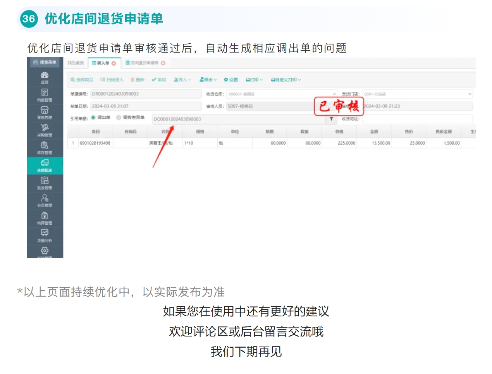Select 档案管理 in the sidebar

pyautogui.click(x=45, y=95)
